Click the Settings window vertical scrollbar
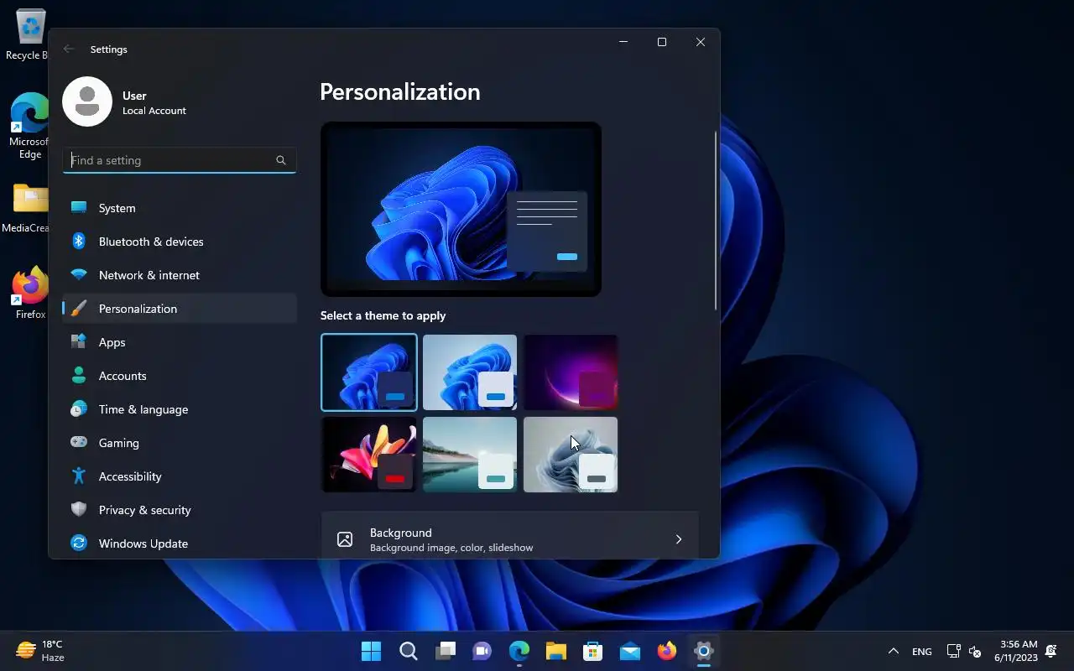This screenshot has width=1074, height=671. click(716, 220)
